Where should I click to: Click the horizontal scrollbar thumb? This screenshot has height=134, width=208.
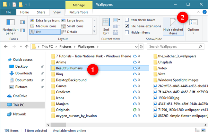click(58, 125)
